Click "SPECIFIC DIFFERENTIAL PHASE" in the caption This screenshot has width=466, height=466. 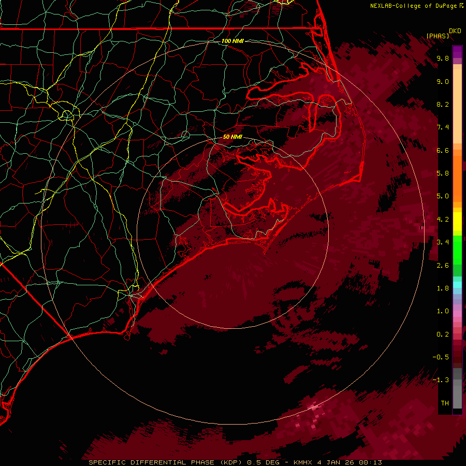151,462
